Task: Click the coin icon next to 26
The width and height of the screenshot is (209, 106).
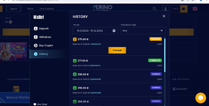Action: (x=10, y=22)
